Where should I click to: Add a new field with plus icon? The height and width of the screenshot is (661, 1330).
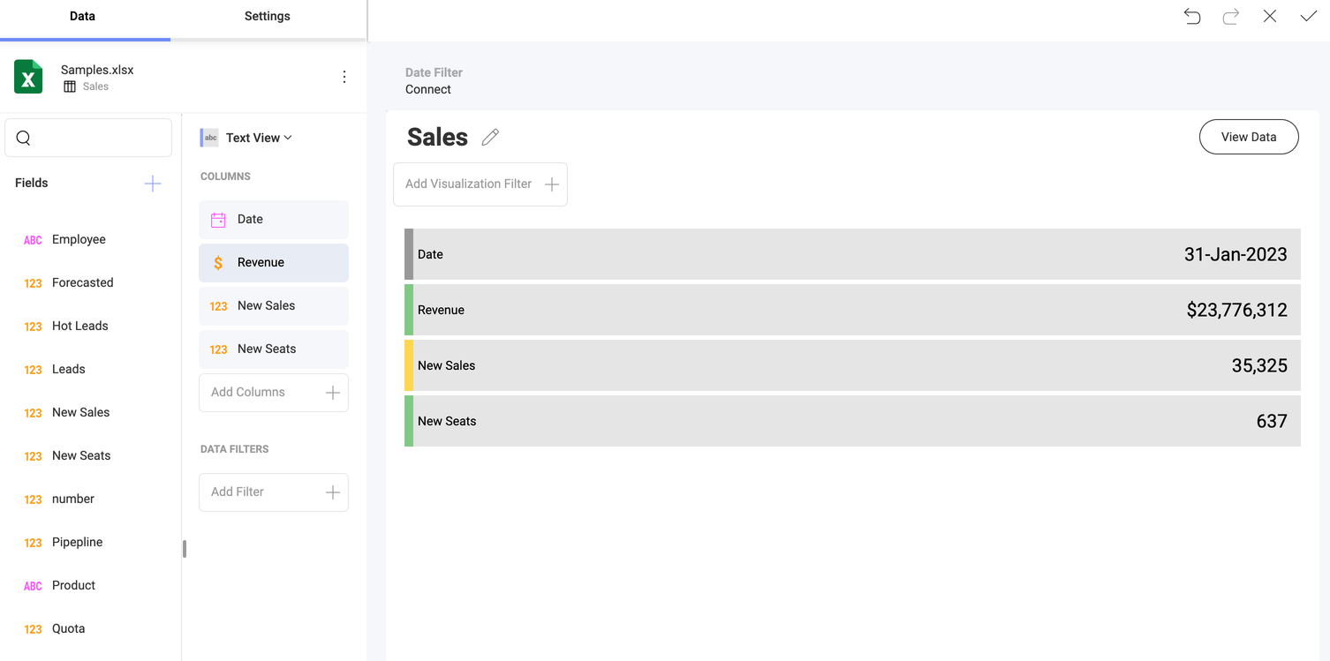coord(153,183)
